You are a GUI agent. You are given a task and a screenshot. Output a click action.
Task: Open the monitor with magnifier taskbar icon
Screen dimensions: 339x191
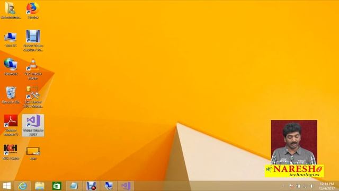[x=108, y=186]
